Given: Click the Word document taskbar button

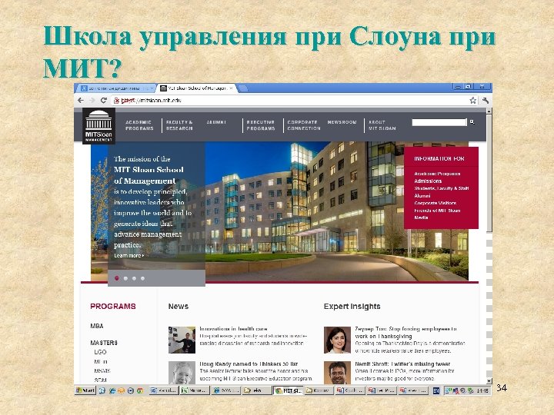Looking at the screenshot, I should pos(164,390).
